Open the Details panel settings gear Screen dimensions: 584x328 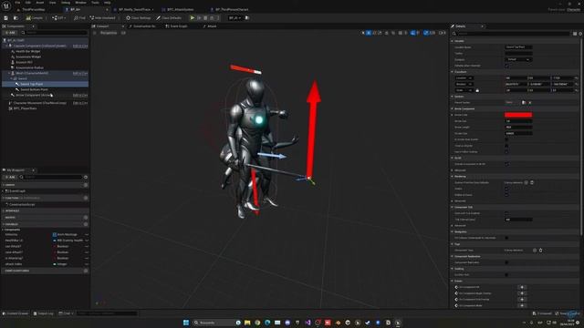(x=580, y=34)
